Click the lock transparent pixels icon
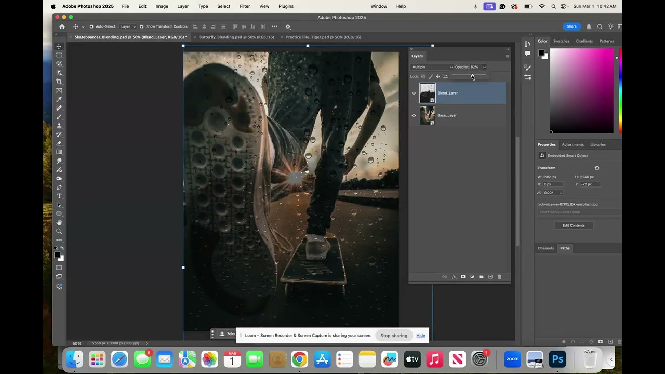The image size is (665, 374). (423, 76)
